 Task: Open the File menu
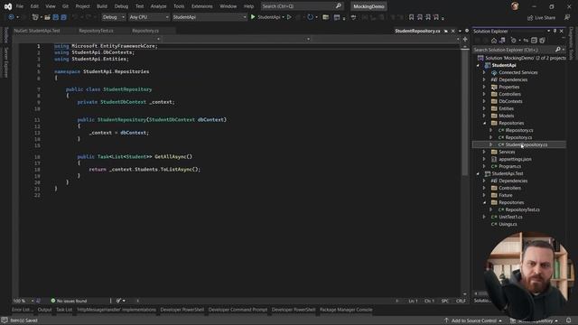pyautogui.click(x=20, y=6)
